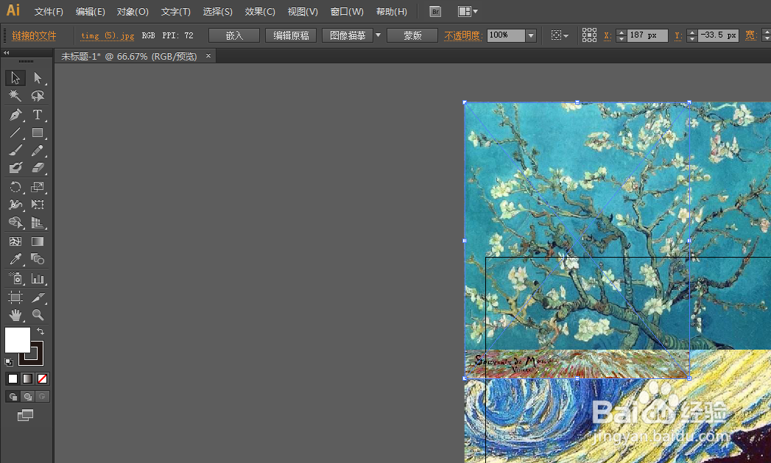Select the Type tool

pos(38,115)
